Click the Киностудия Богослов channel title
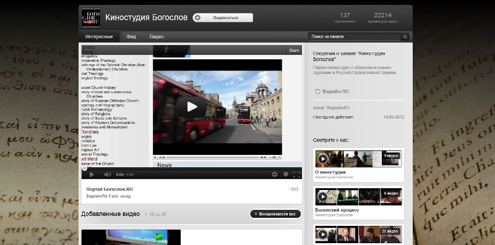The height and width of the screenshot is (245, 495). 146,18
